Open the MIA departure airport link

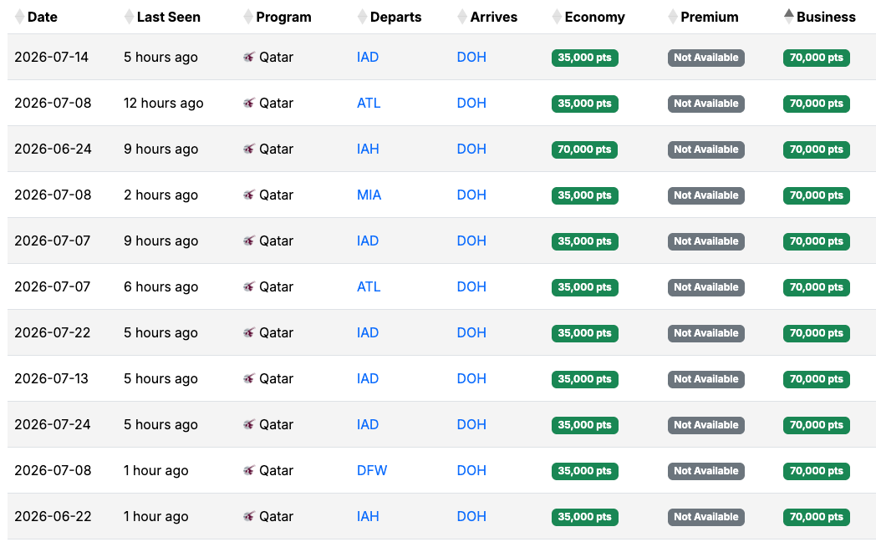click(369, 195)
